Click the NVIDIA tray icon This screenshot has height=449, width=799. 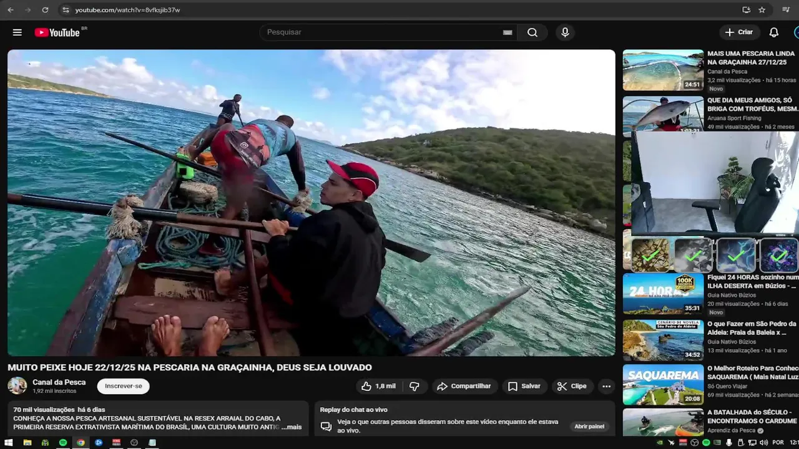click(x=660, y=443)
